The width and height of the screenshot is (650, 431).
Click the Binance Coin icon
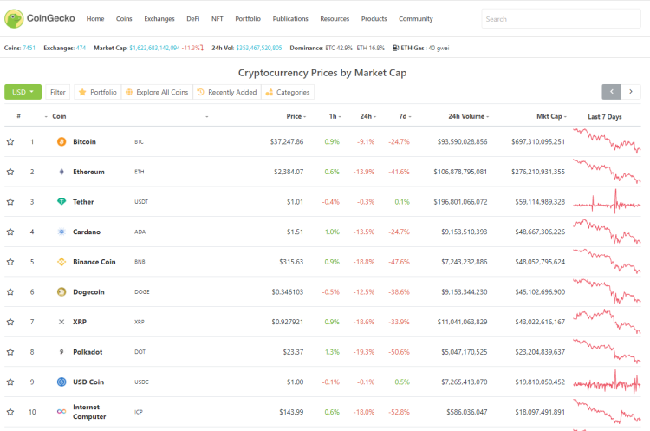pos(62,262)
